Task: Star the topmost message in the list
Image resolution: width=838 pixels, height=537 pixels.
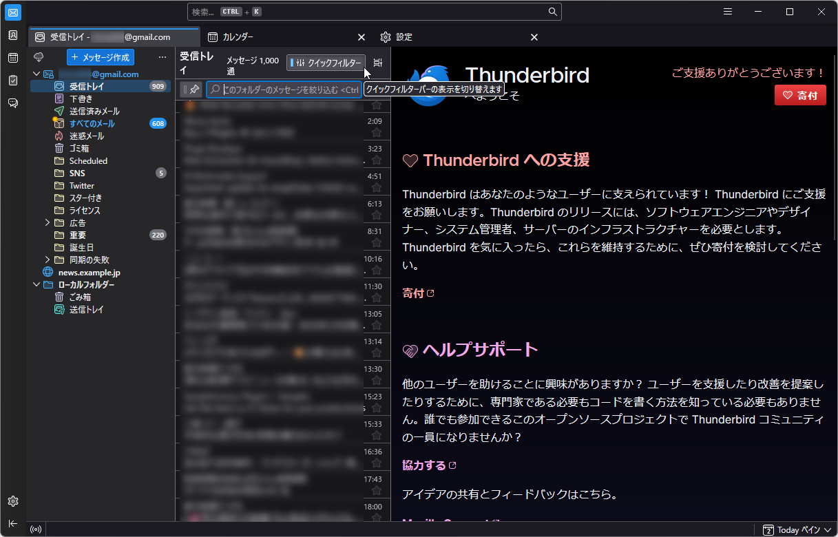Action: point(377,105)
